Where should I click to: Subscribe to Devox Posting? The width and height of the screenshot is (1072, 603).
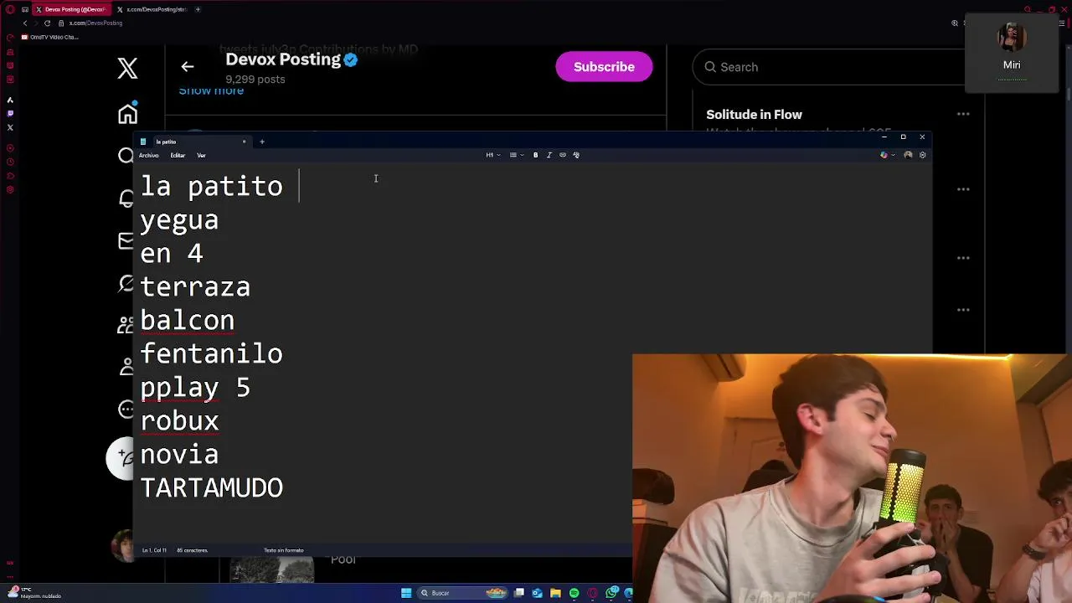point(604,67)
